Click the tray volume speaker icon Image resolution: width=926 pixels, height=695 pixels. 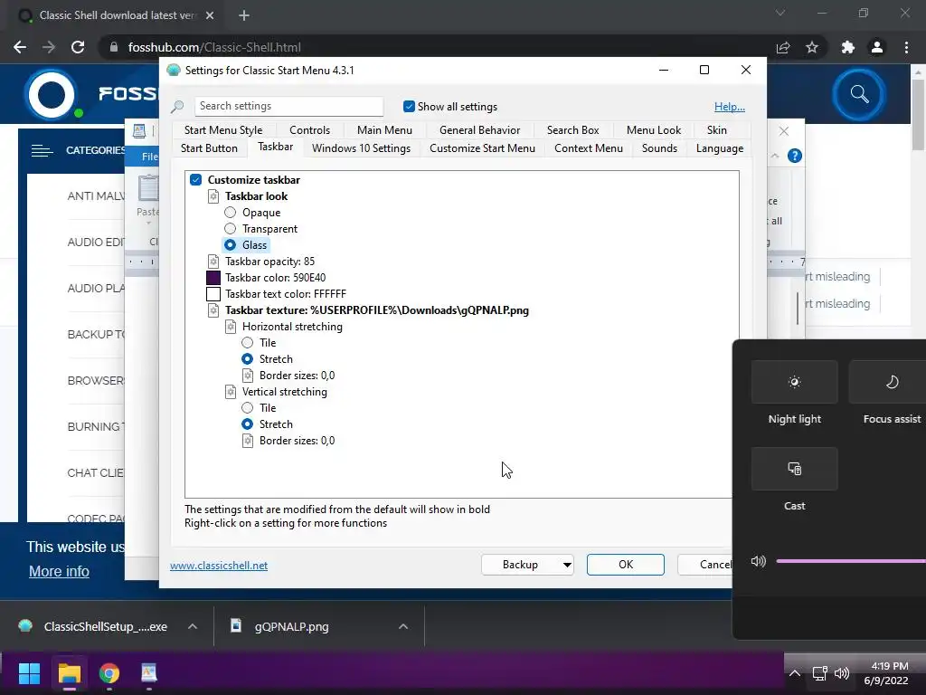point(842,673)
